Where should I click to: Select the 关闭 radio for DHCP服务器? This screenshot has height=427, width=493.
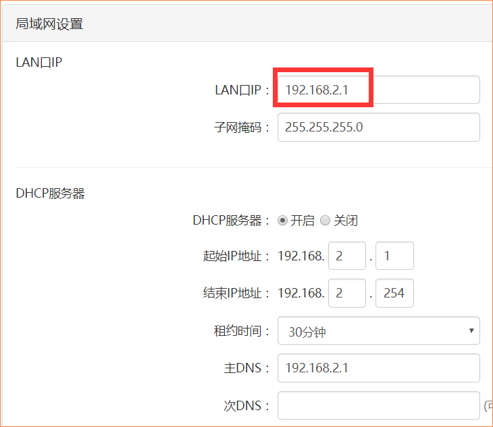(325, 221)
